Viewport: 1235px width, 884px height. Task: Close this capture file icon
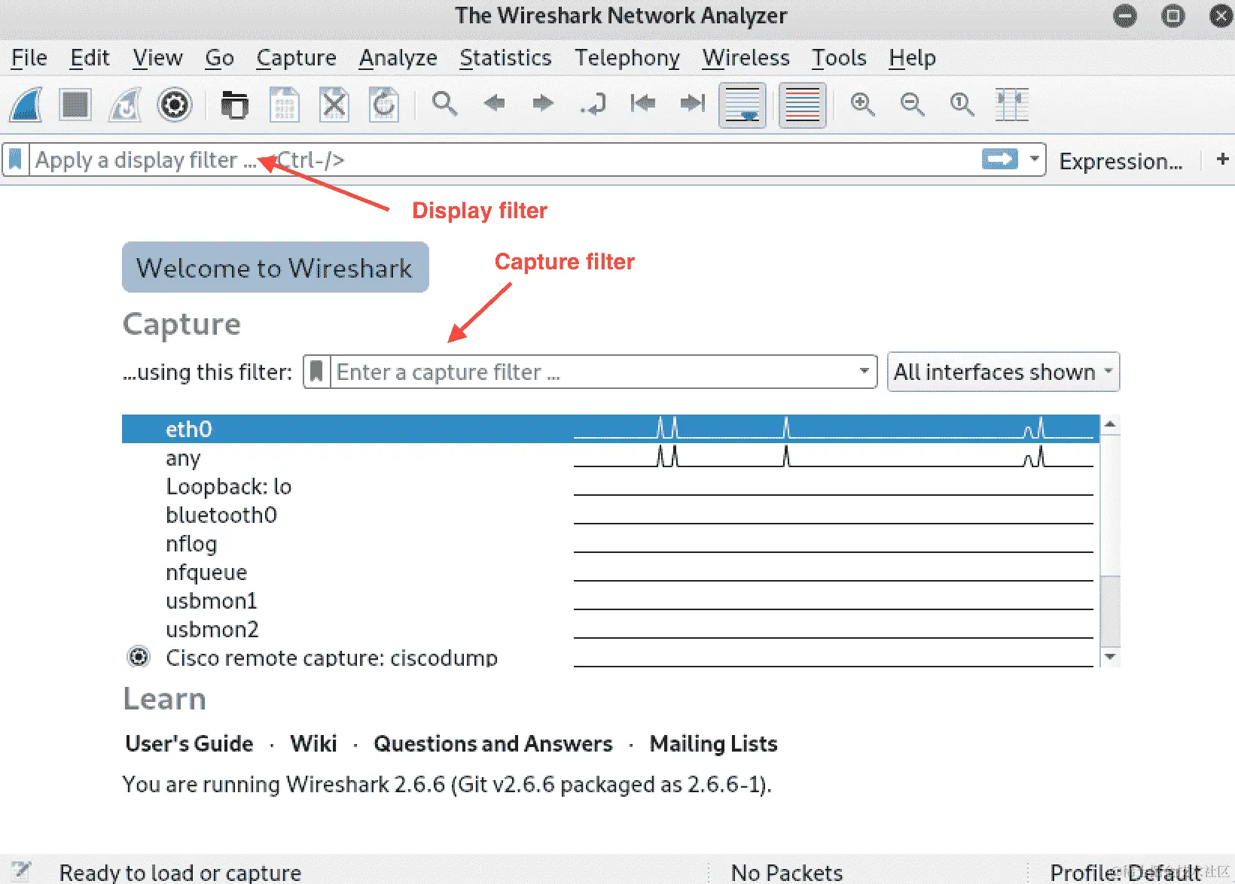point(334,105)
